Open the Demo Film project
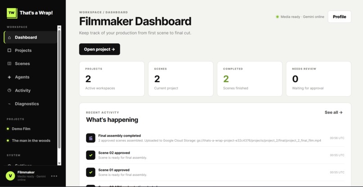 (x=21, y=129)
